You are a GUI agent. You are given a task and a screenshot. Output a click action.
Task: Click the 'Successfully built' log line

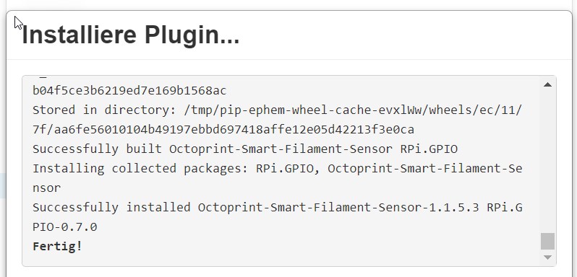coord(245,149)
